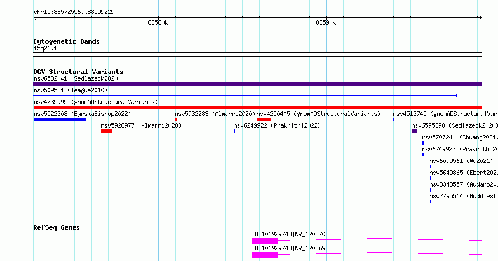Screen dimensions: 498x261
Task: Open nsv4250405 (gnomADStructuralVariants) label
Action: point(318,114)
